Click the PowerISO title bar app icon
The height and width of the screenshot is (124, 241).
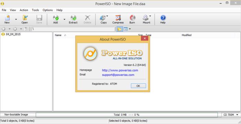(x=2, y=3)
